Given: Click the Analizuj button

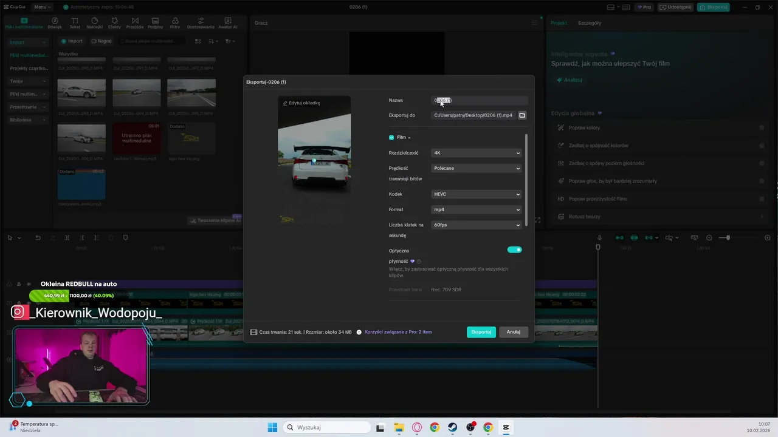Looking at the screenshot, I should click(x=570, y=80).
